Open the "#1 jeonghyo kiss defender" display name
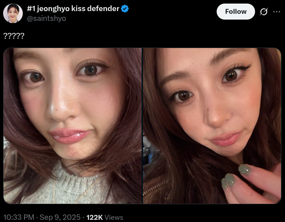The width and height of the screenshot is (285, 222). click(x=73, y=8)
